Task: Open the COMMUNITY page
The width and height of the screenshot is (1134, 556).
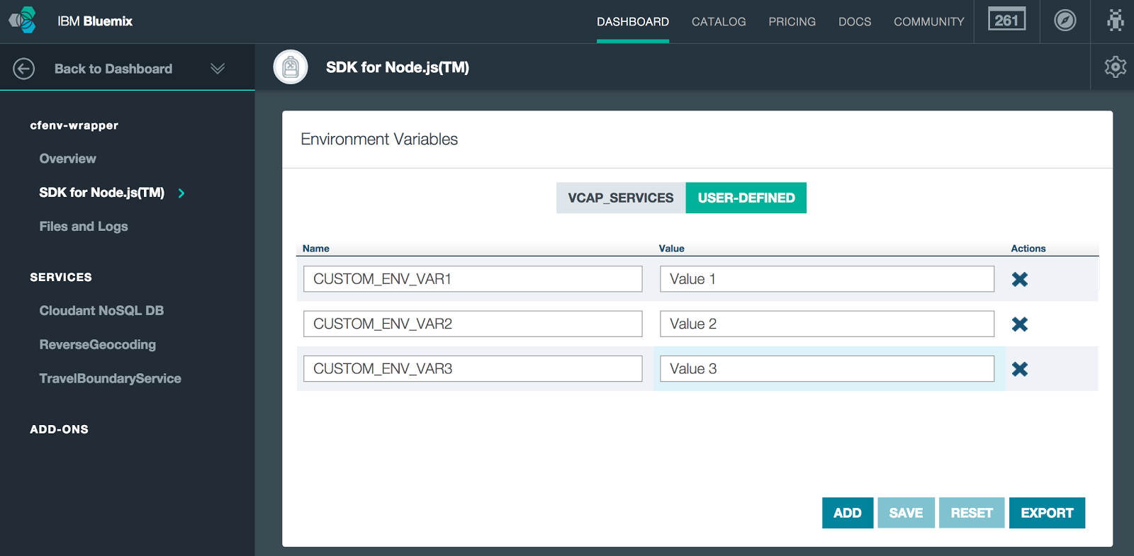Action: (928, 22)
